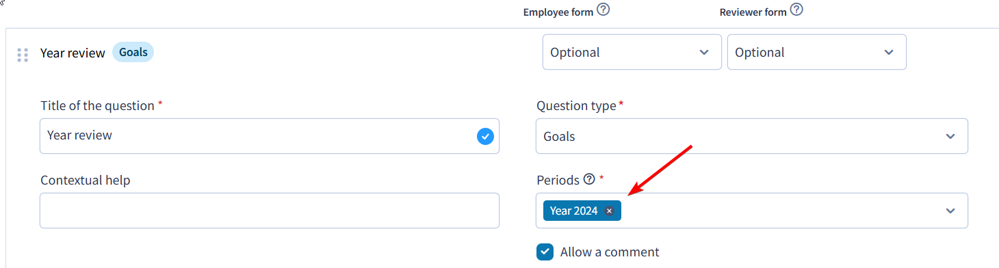Expand the Periods selector chevron

pyautogui.click(x=950, y=211)
